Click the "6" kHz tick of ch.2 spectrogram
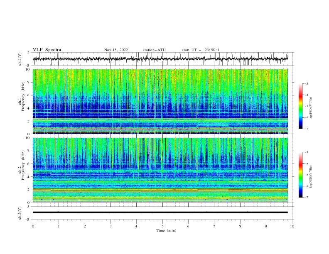 coord(29,164)
